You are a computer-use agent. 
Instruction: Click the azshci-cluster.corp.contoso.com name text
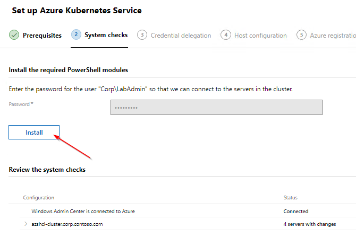point(67,224)
